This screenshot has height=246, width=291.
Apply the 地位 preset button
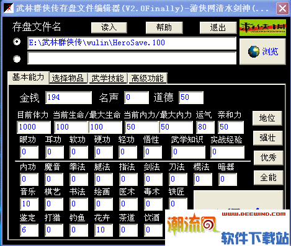[267, 118]
